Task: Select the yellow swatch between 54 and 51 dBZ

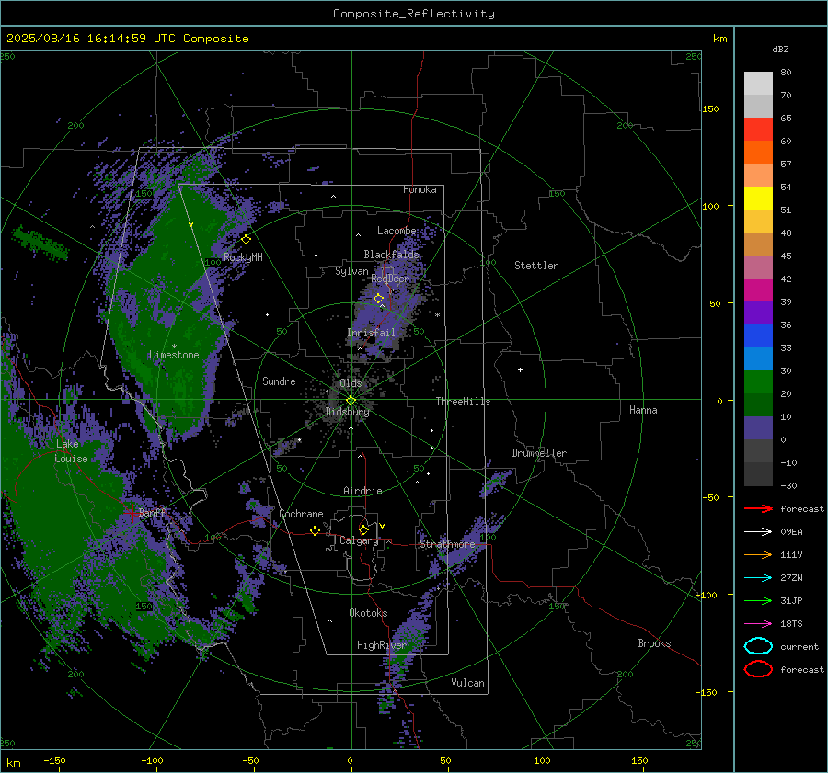Action: 758,199
